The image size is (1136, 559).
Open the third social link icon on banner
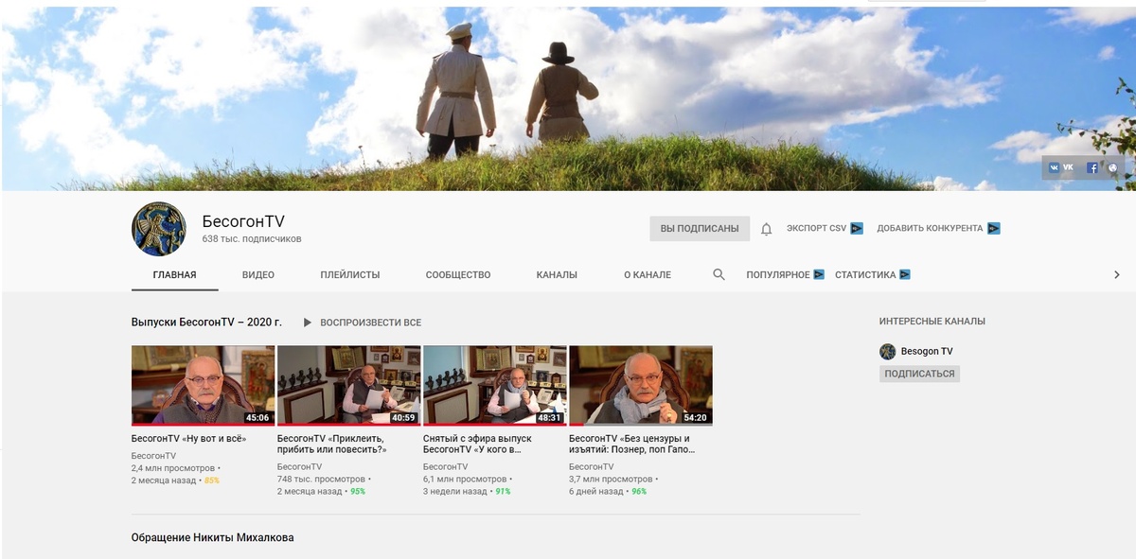[1112, 167]
